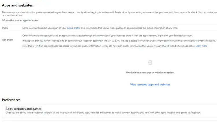This screenshot has height=122, width=217.
Task: Click the "automatically expires" text
Action: pos(204,41)
